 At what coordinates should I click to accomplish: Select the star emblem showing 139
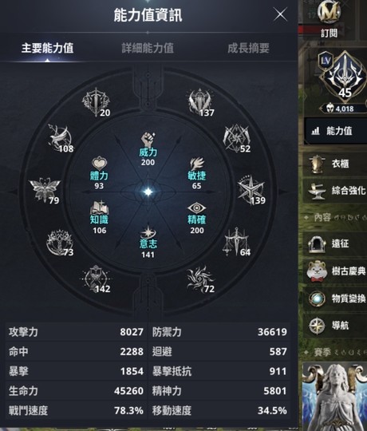(x=251, y=190)
